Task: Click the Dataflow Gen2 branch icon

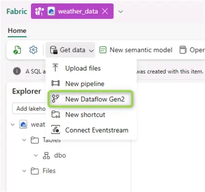Action: coord(55,98)
